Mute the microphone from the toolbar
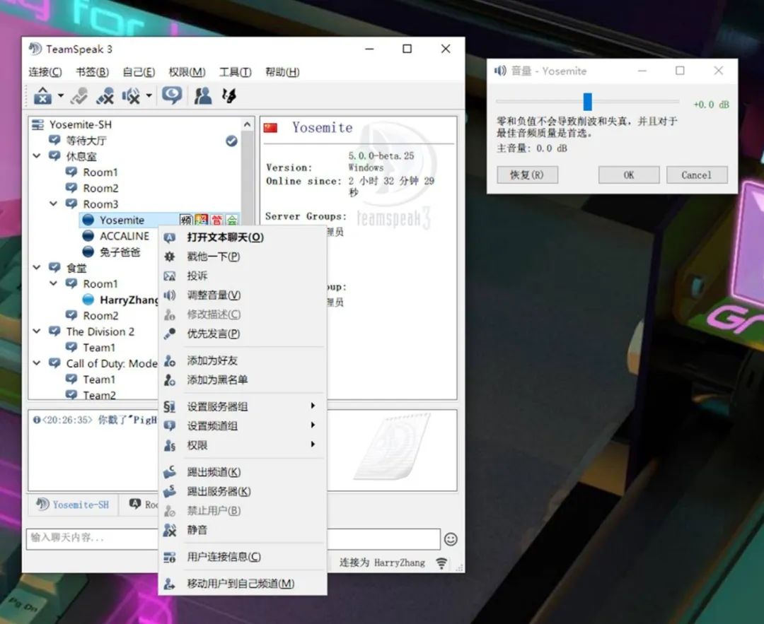 [105, 96]
